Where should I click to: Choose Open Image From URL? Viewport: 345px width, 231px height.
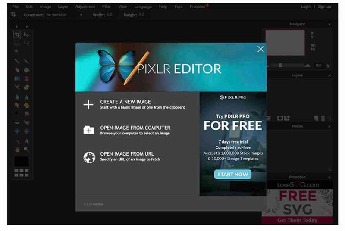pyautogui.click(x=122, y=156)
